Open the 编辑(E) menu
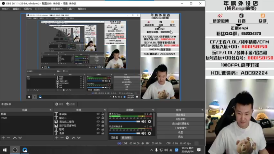 point(16,9)
